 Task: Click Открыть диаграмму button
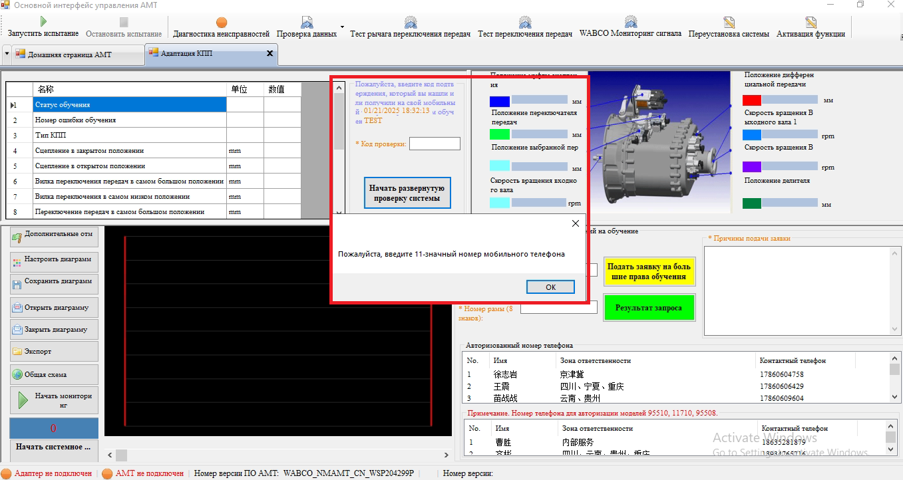(x=54, y=308)
